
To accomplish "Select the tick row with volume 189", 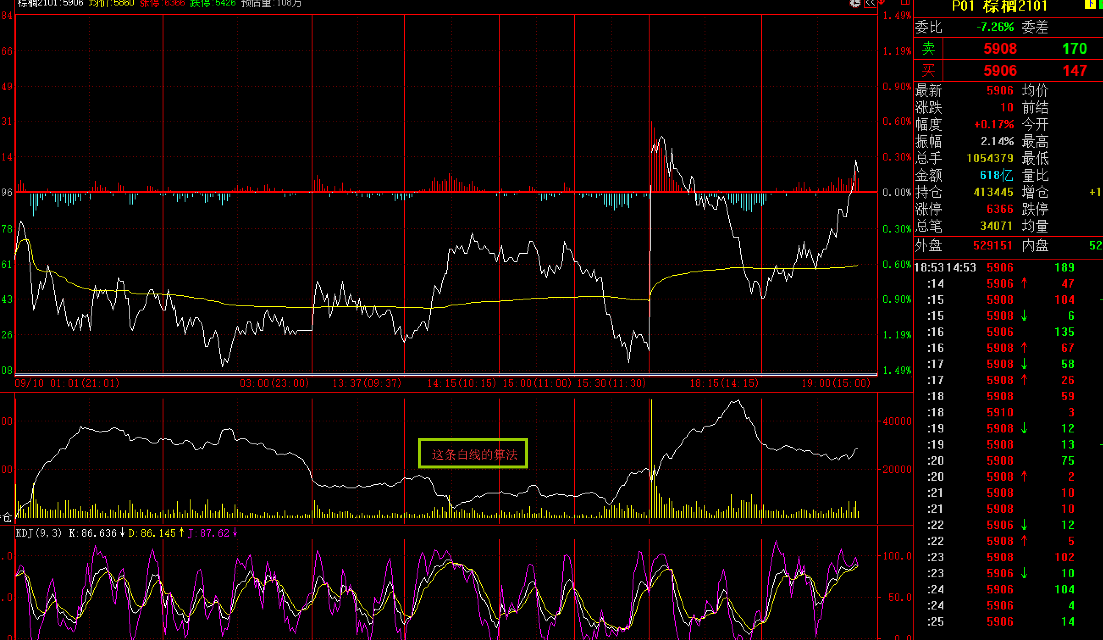I will [x=1009, y=267].
